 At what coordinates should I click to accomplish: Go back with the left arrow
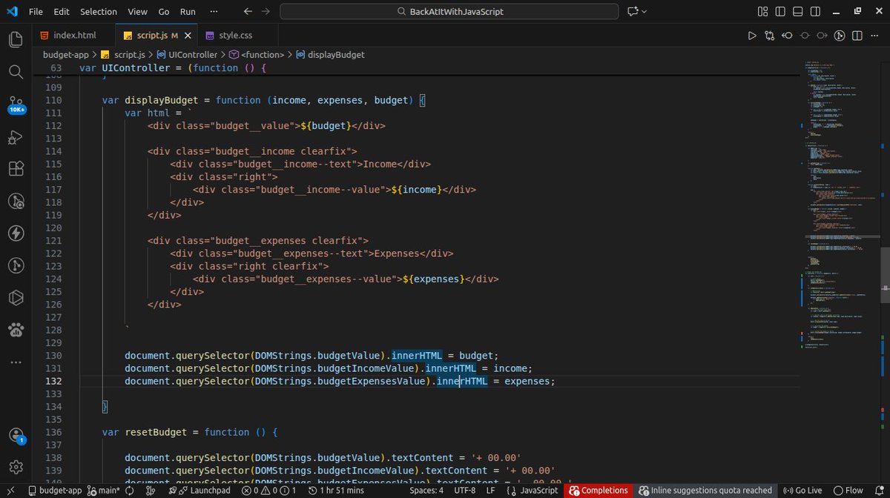click(248, 12)
